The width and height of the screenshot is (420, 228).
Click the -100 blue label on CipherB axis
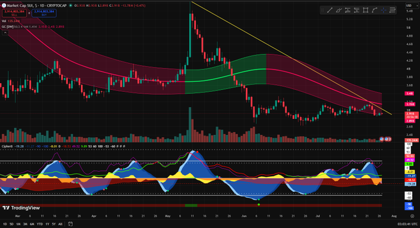(x=409, y=208)
